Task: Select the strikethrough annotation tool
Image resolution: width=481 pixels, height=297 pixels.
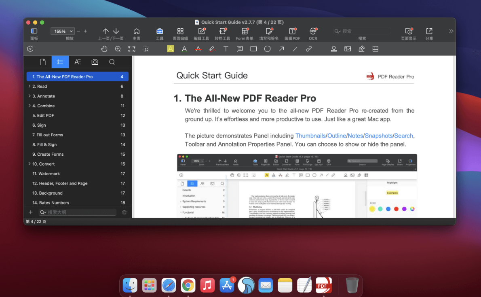Action: [x=198, y=49]
